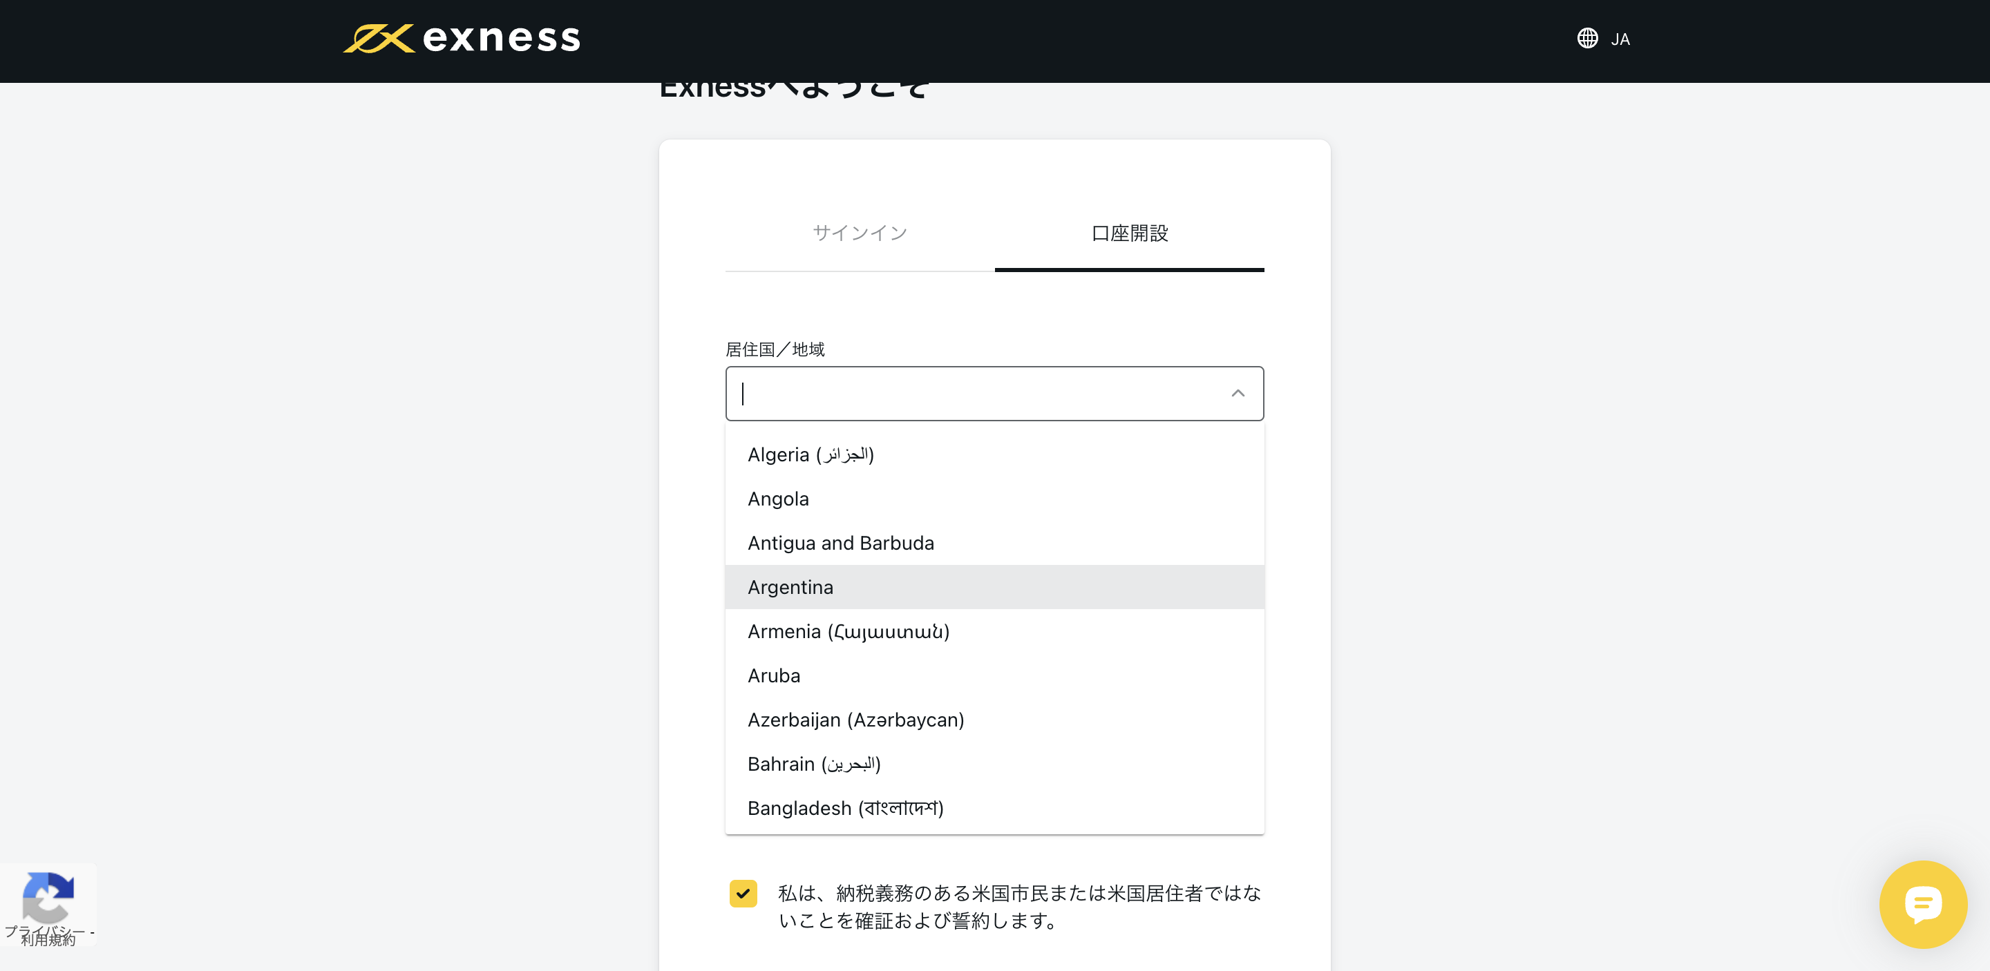Select Argentina from the country list
This screenshot has width=1990, height=971.
(790, 588)
